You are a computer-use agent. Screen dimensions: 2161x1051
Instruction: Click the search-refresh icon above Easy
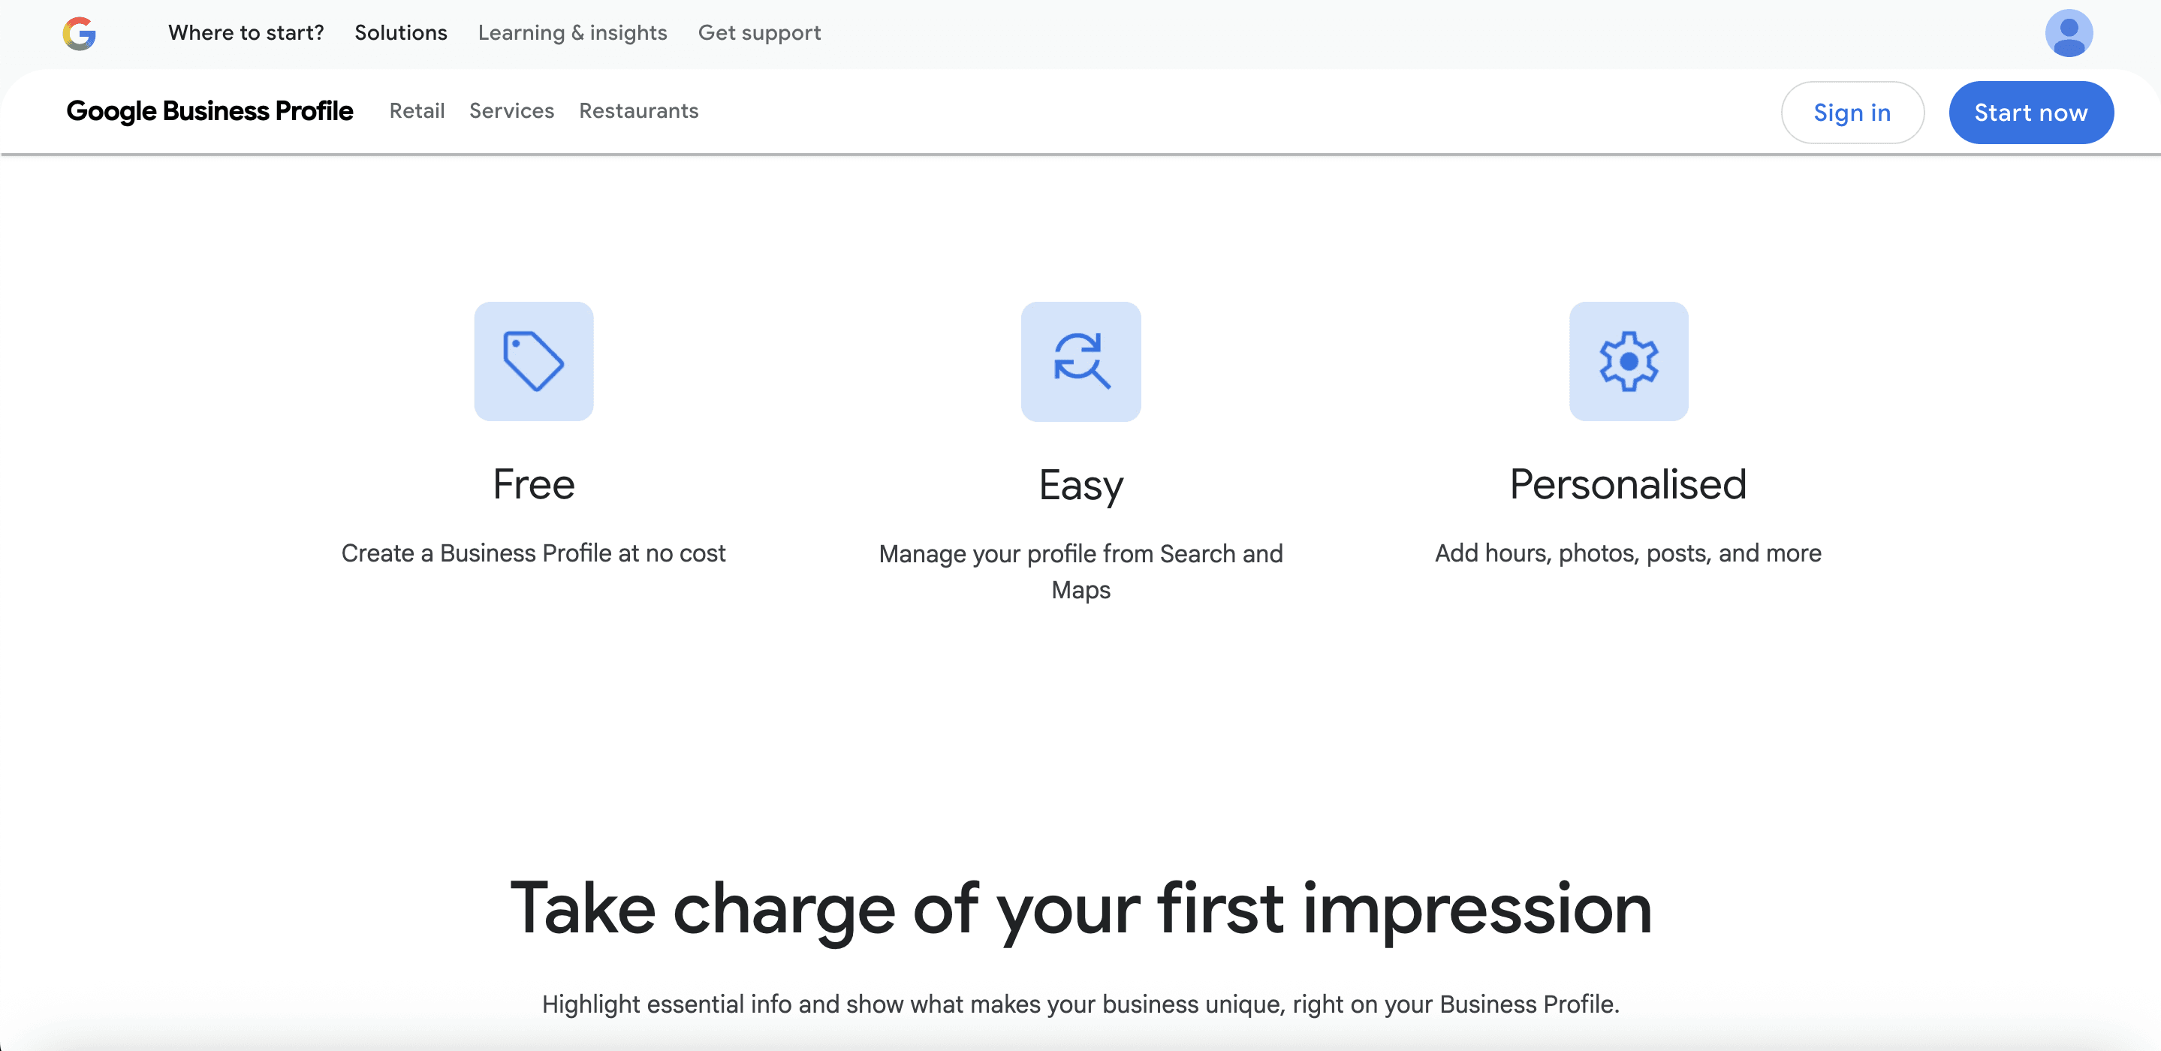point(1080,362)
